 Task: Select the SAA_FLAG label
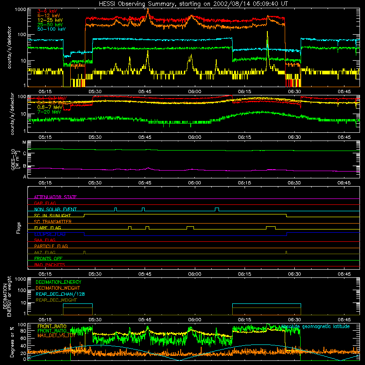[45, 240]
